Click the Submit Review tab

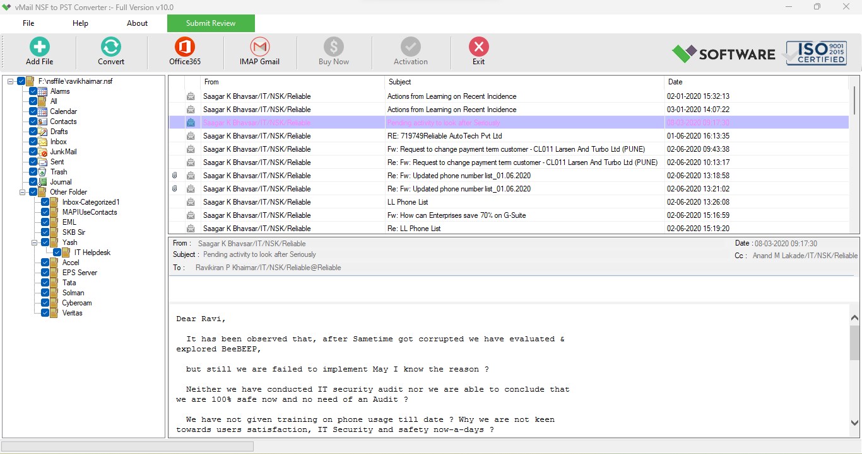coord(211,23)
